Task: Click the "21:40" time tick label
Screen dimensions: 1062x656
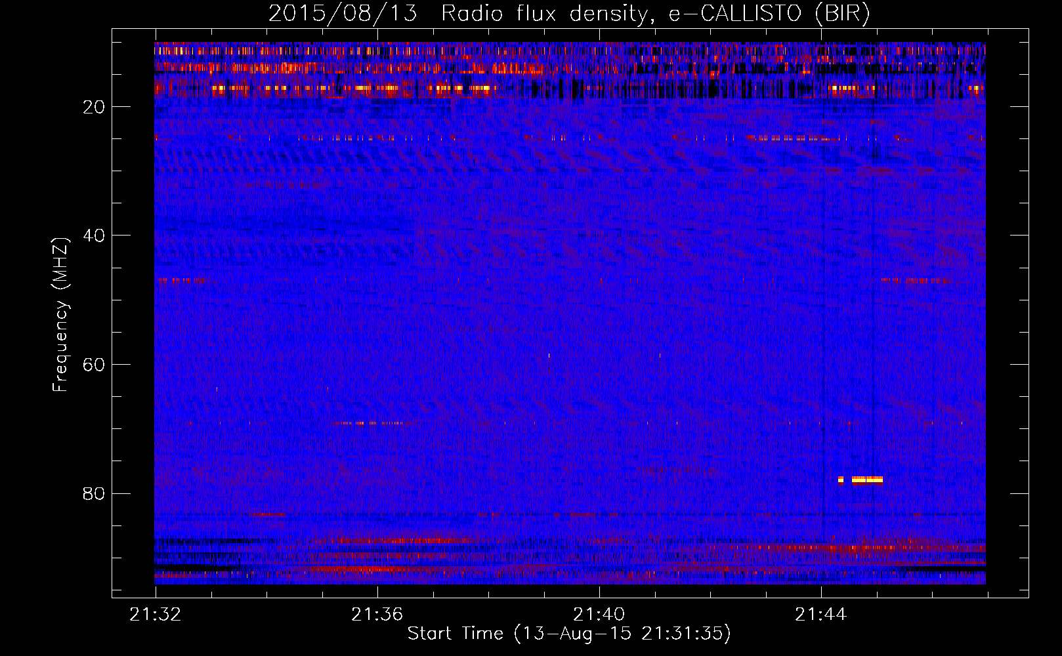Action: point(599,615)
